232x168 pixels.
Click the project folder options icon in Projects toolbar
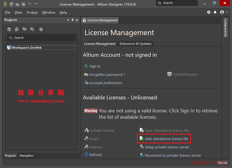click(32, 29)
